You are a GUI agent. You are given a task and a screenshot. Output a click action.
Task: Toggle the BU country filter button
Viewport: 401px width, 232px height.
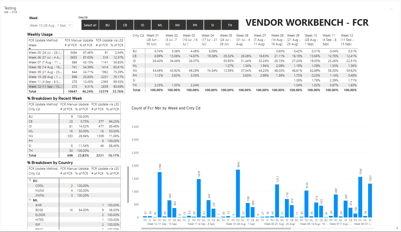pos(107,25)
